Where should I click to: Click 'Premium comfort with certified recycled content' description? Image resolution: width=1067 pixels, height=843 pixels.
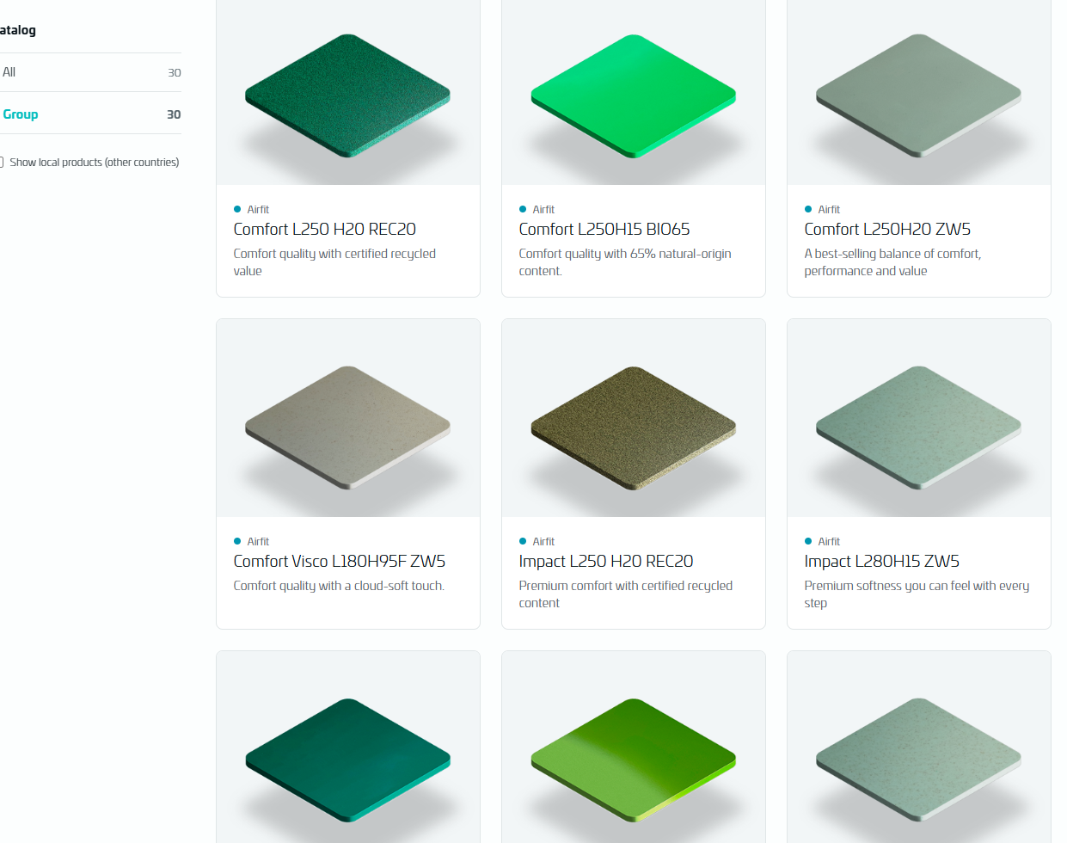(626, 594)
